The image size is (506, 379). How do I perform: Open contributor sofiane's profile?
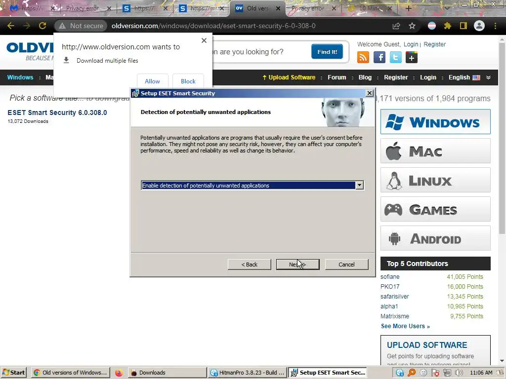point(390,277)
